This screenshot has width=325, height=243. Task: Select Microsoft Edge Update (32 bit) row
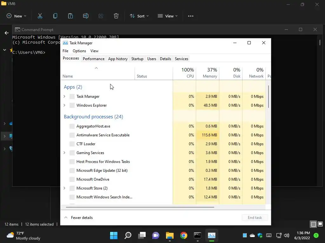coord(163,171)
